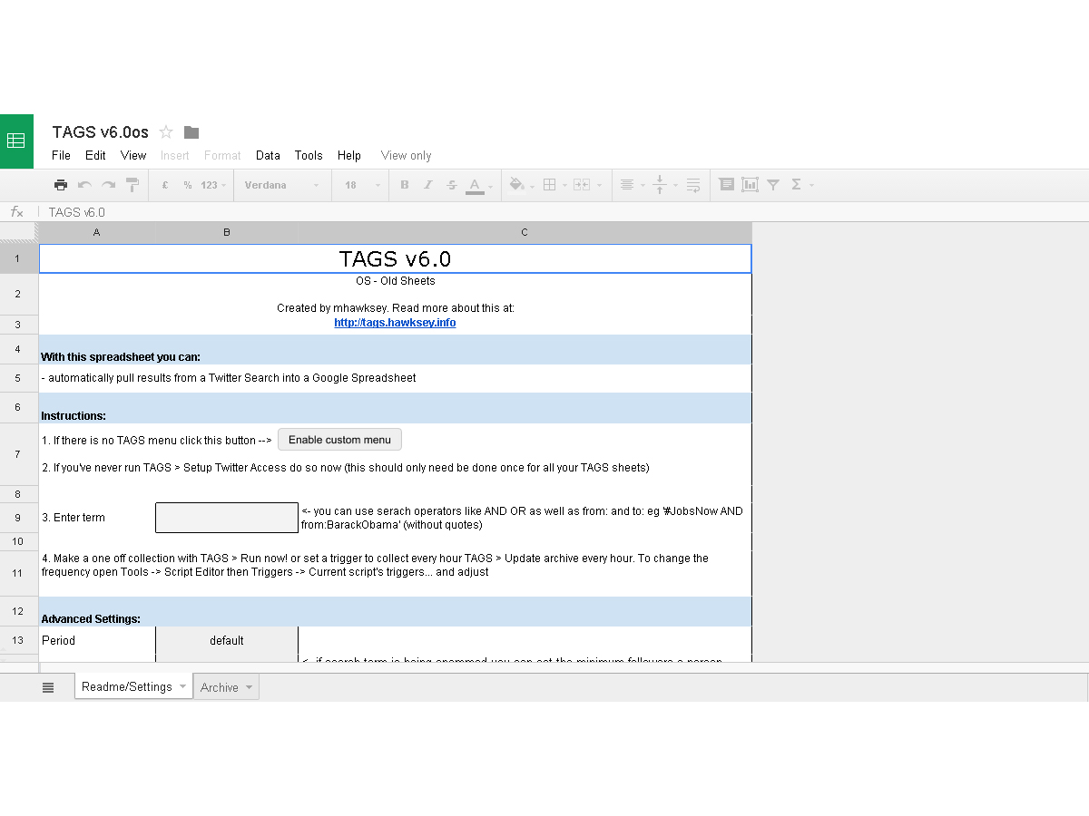Click the insert chart icon
The height and width of the screenshot is (816, 1089).
[750, 185]
